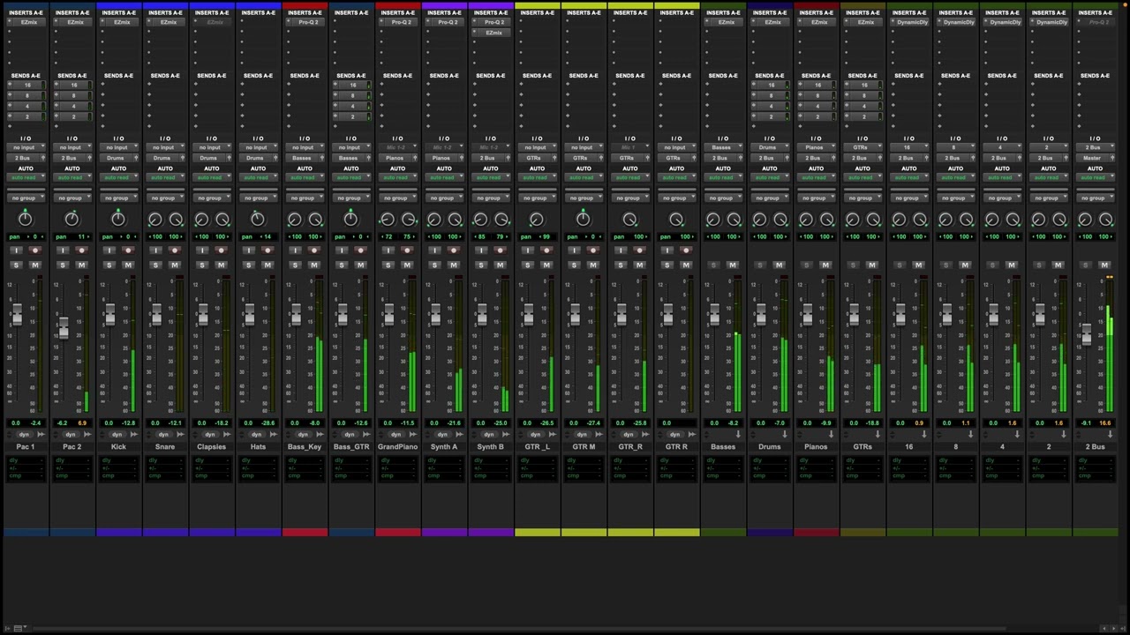Image resolution: width=1130 pixels, height=635 pixels.
Task: Click the record-enable button on Snare
Action: click(175, 251)
